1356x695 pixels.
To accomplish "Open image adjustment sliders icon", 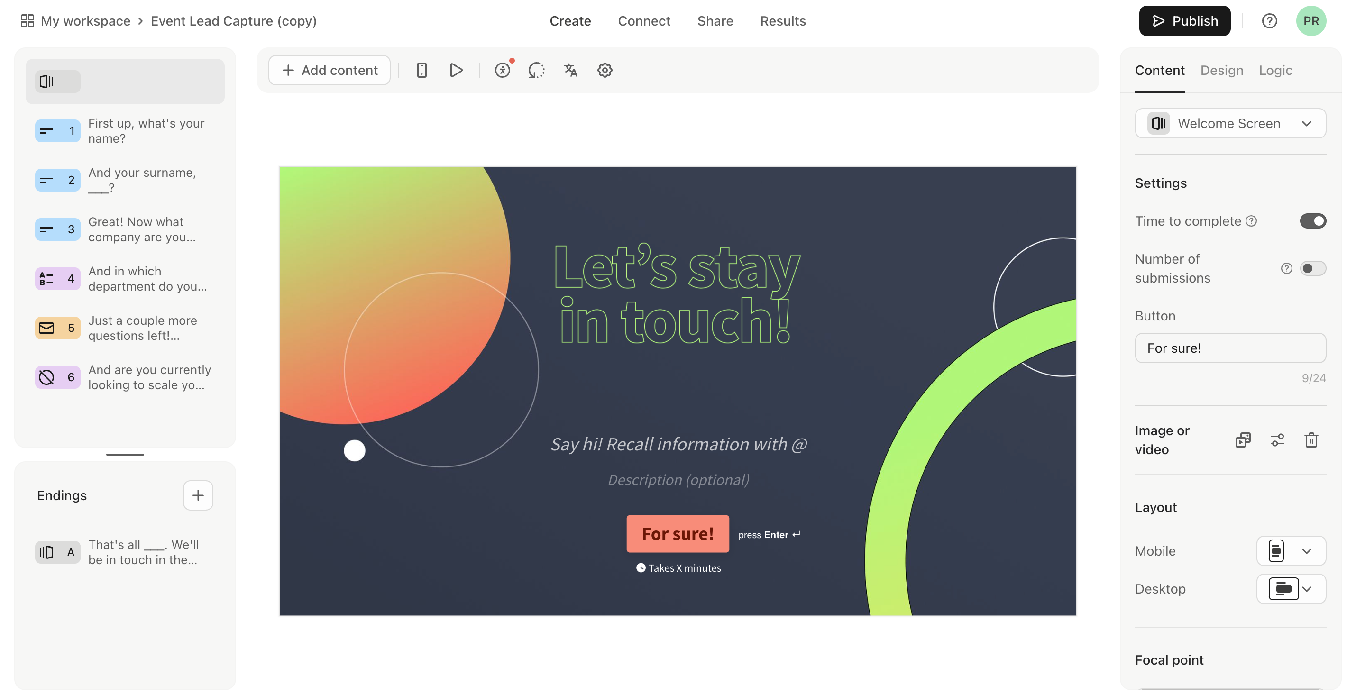I will tap(1277, 440).
